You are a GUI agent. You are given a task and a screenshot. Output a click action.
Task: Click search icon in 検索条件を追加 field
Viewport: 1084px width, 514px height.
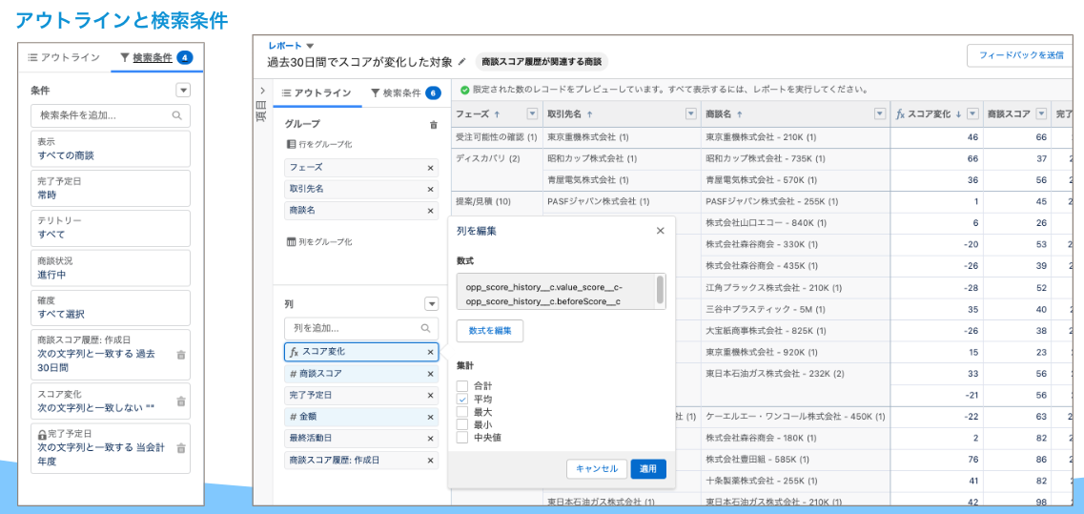(177, 115)
